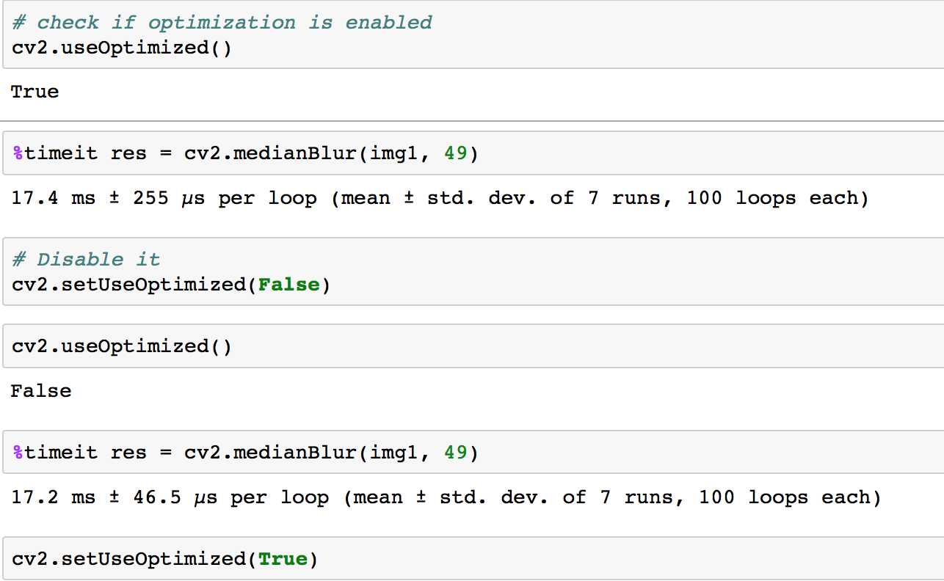Click the True keyword in setUseOptimized call
Image resolution: width=944 pixels, height=581 pixels.
coord(283,559)
